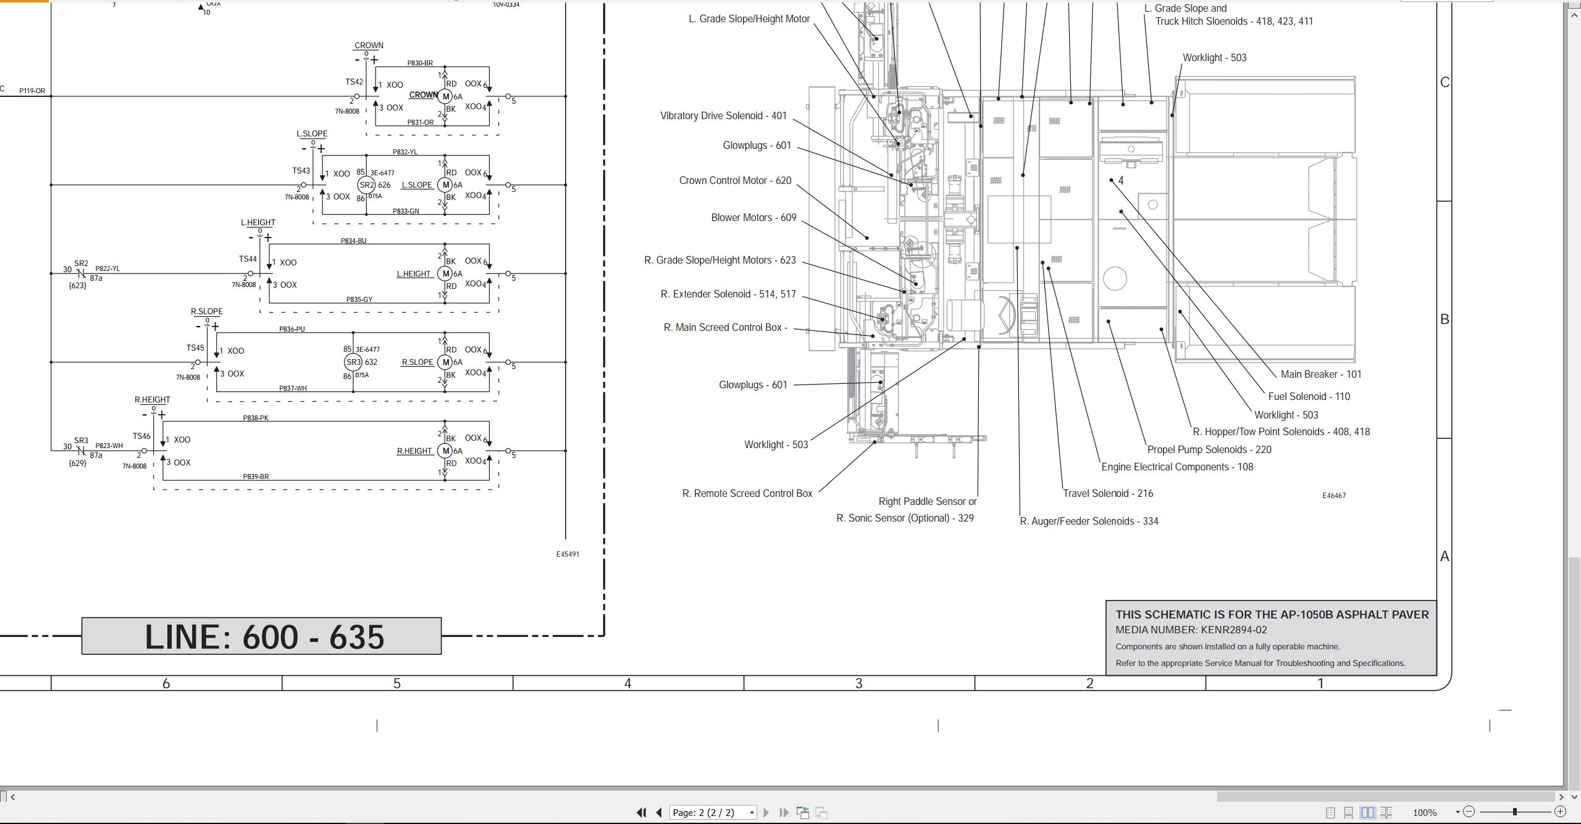The height and width of the screenshot is (824, 1581).
Task: Open the zoom level dropdown arrow
Action: (x=1457, y=812)
